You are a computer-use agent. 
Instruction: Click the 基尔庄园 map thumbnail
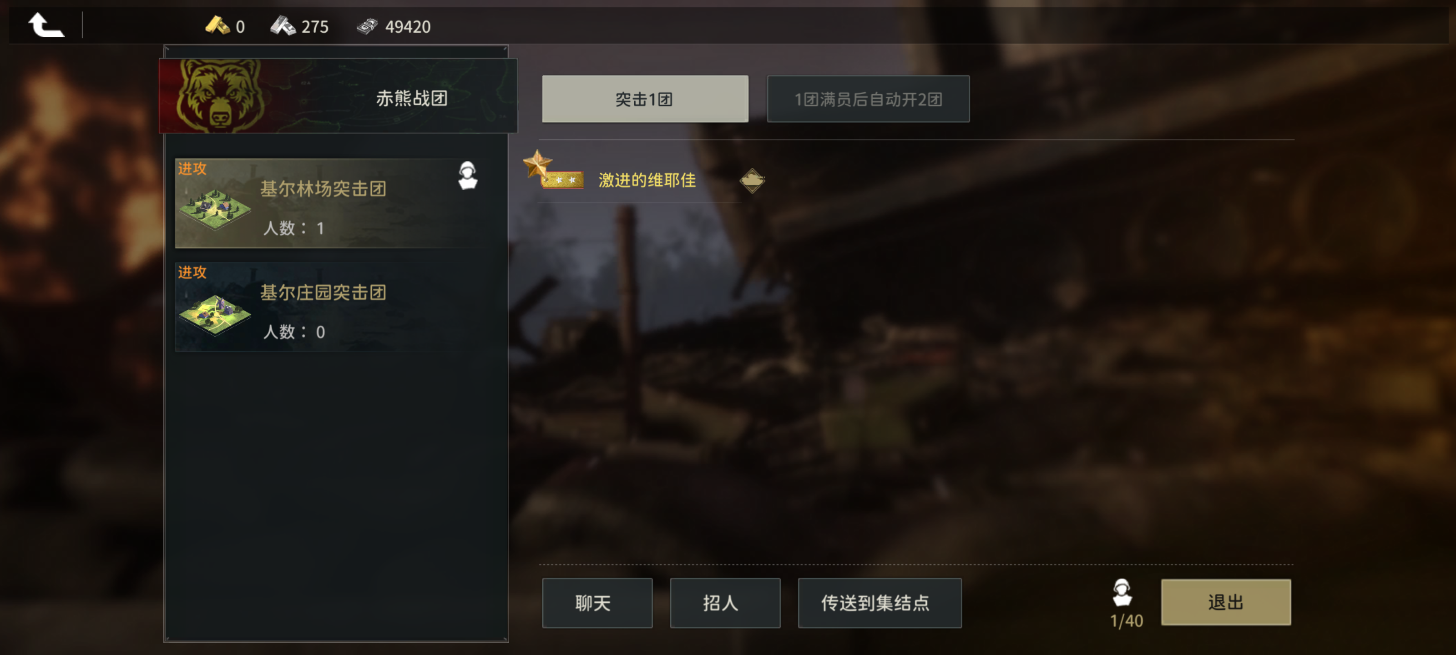click(x=215, y=314)
